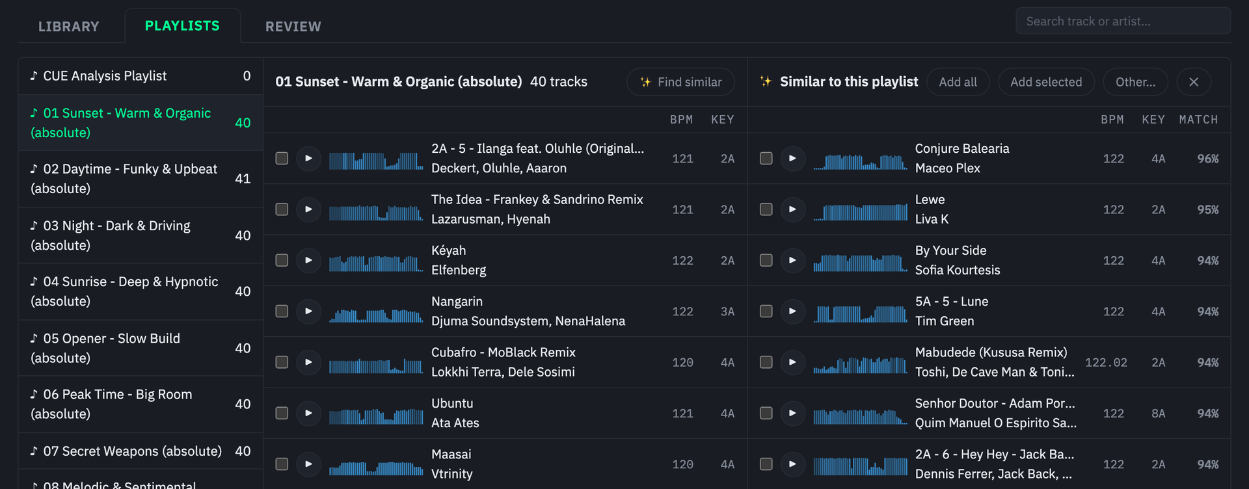Play Mabudede Kususa Remix

pyautogui.click(x=793, y=362)
